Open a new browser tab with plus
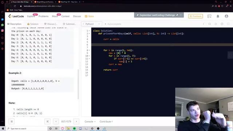The height and width of the screenshot is (131, 233). pos(83,2)
